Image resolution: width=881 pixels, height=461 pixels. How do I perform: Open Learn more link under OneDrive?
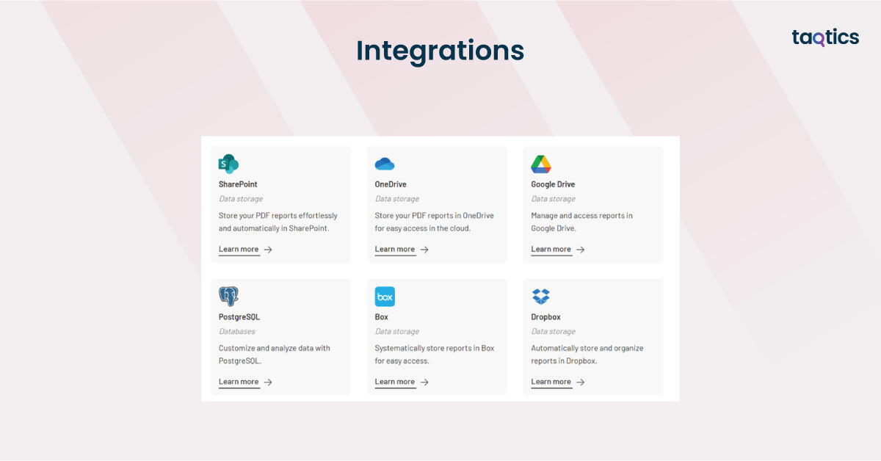(x=395, y=250)
